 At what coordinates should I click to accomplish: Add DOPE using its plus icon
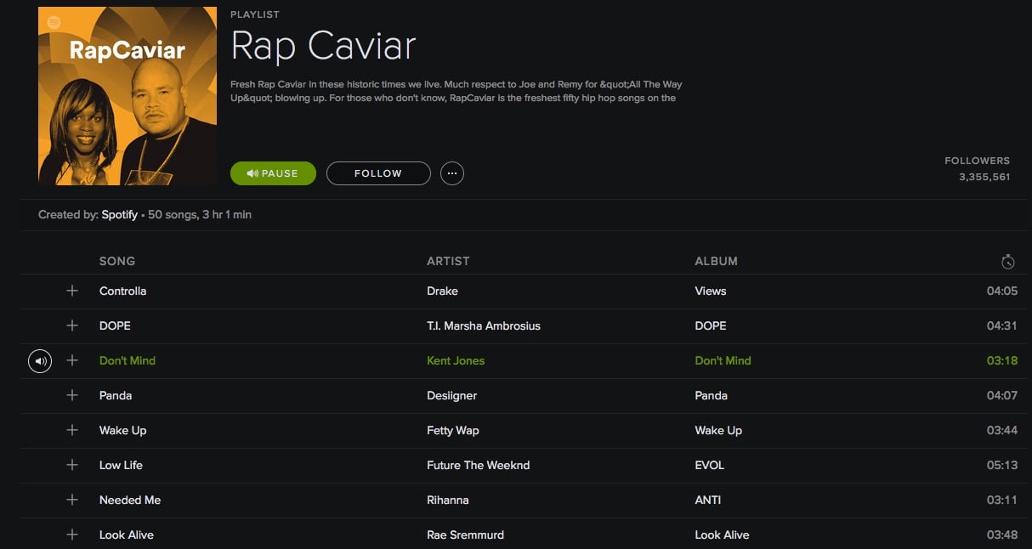tap(72, 325)
